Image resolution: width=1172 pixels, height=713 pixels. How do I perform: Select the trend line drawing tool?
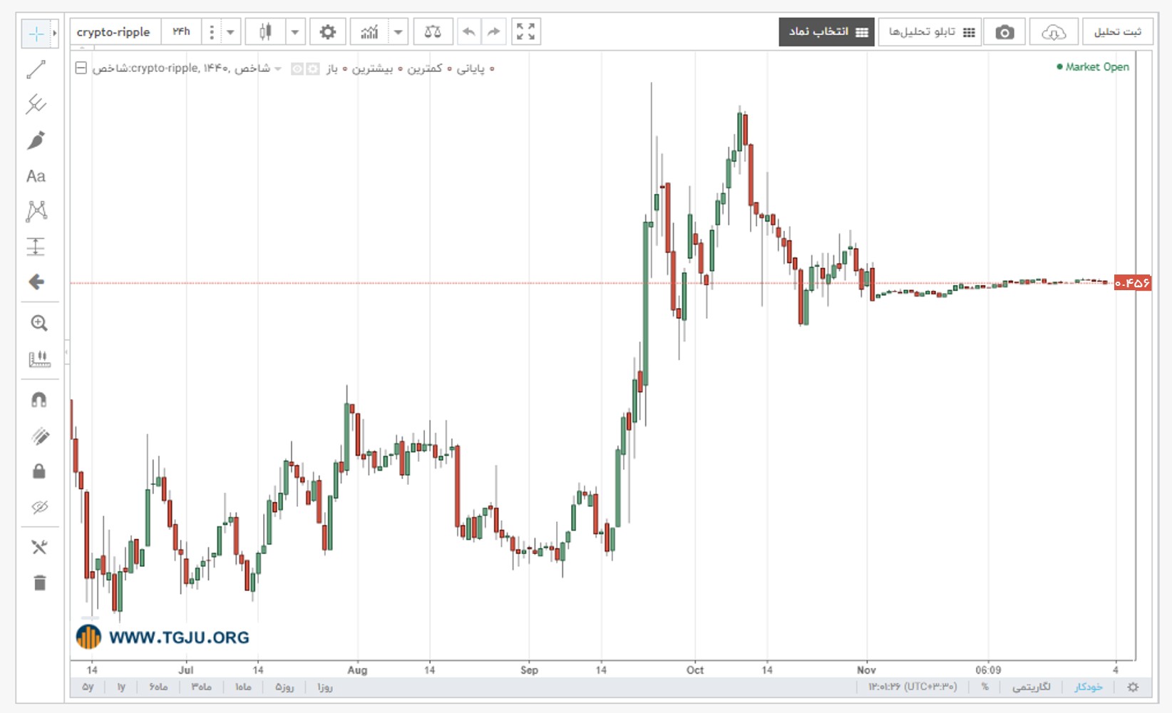click(36, 69)
